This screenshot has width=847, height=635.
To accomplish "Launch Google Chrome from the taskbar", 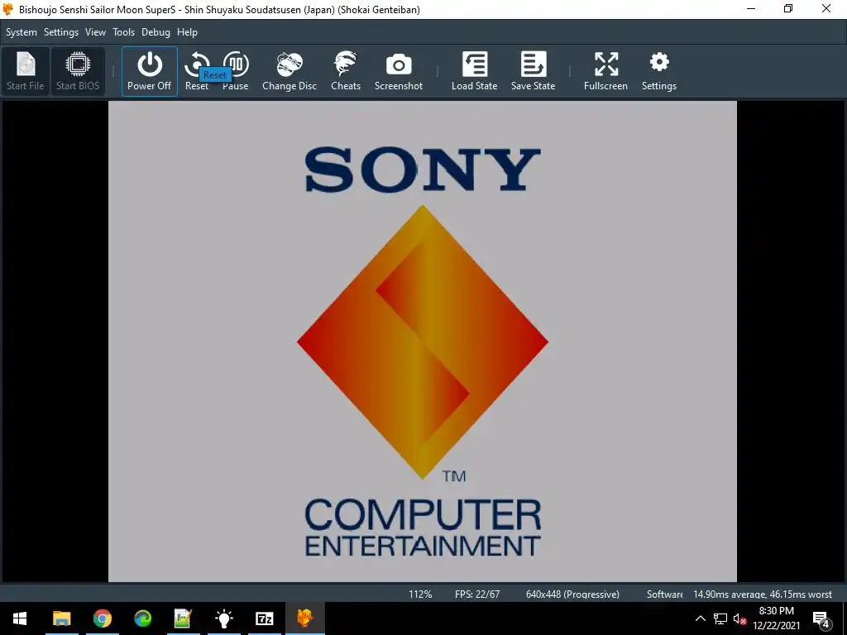I will [x=102, y=618].
